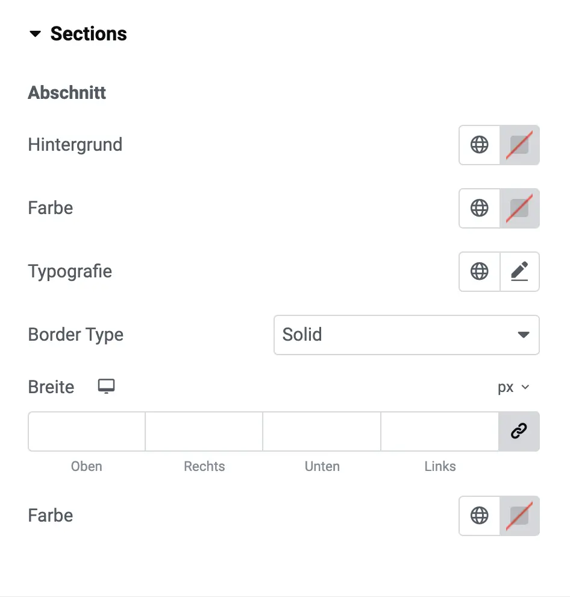Click the Oben width input field
The image size is (570, 597).
pos(86,431)
